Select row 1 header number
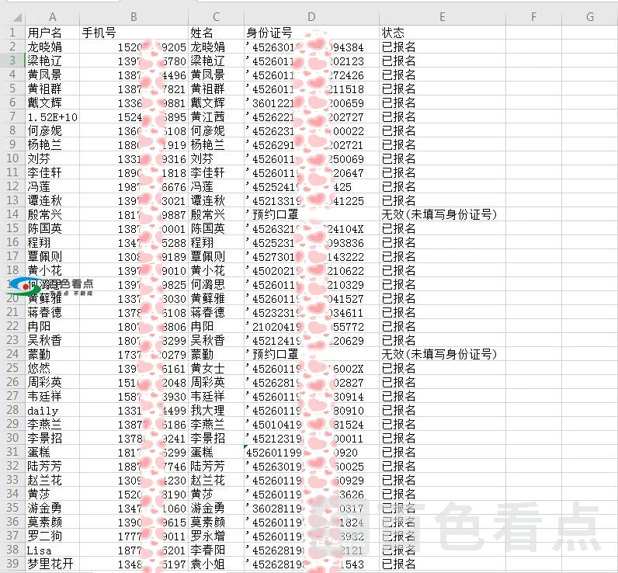The image size is (618, 573). pyautogui.click(x=12, y=33)
